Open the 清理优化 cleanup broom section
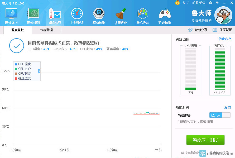Screen dimensions: 235x158 click(x=121, y=16)
